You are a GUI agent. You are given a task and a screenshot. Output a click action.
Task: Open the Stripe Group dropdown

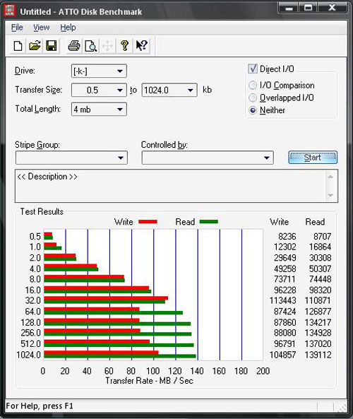pyautogui.click(x=71, y=158)
